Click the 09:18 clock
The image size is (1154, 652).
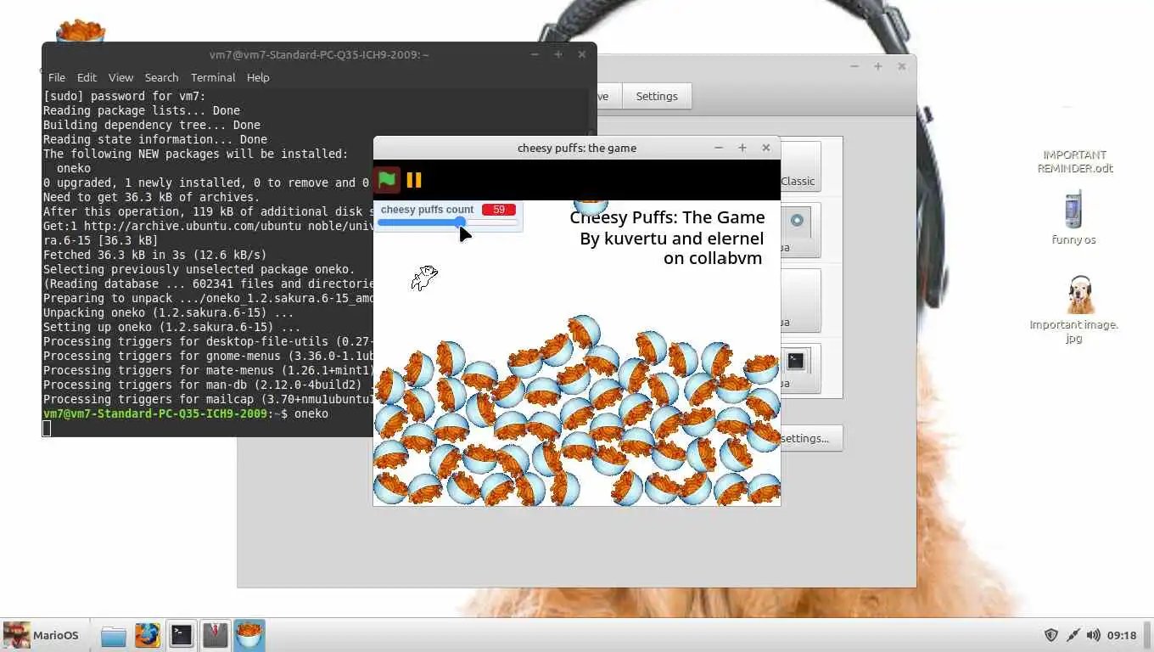point(1122,635)
